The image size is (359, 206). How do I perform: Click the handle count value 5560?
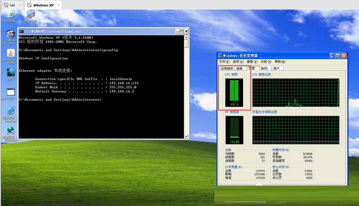click(x=262, y=154)
